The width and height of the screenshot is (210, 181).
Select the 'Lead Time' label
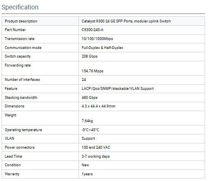coord(13,156)
